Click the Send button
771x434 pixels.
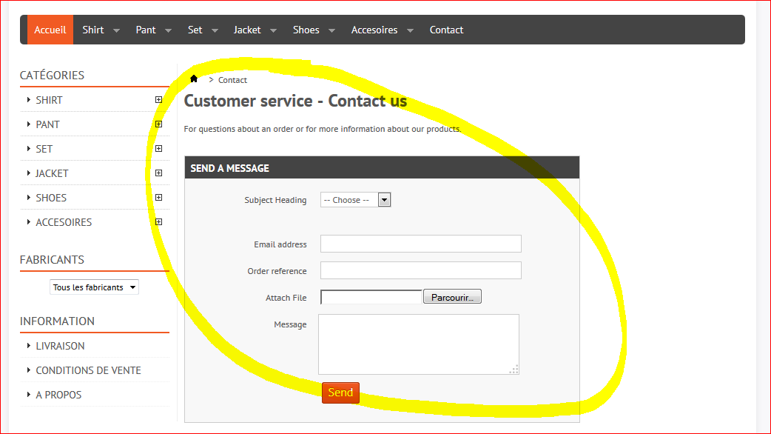click(x=341, y=393)
